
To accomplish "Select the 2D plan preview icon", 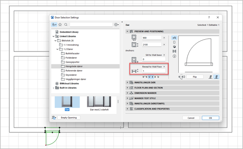I will (174, 38).
